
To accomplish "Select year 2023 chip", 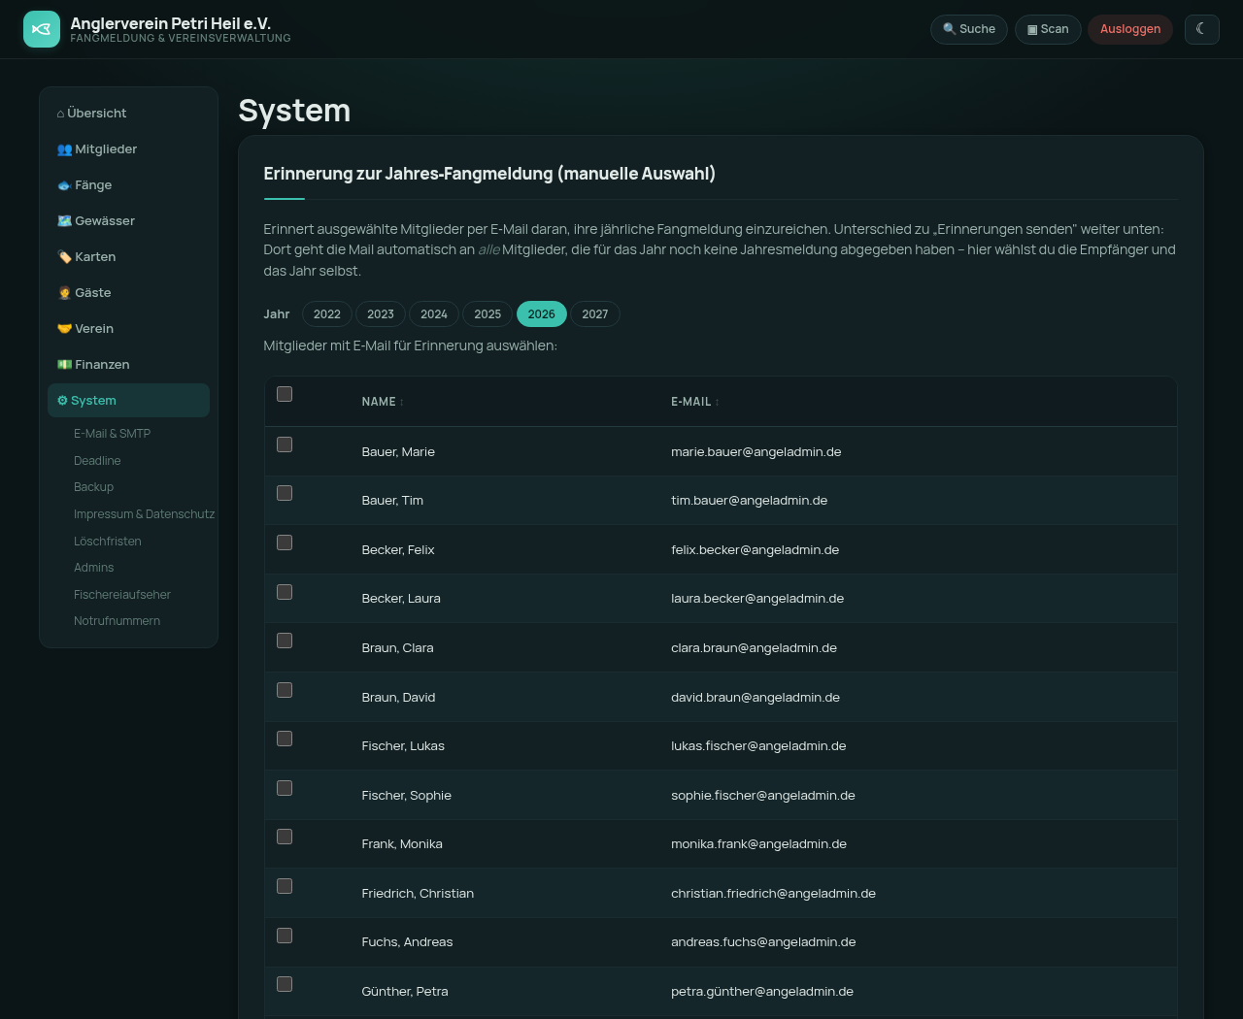I will click(x=381, y=314).
